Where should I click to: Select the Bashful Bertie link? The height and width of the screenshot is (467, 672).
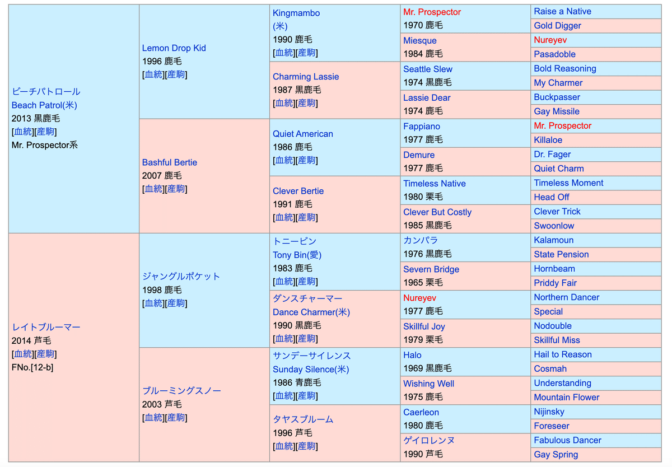pyautogui.click(x=169, y=162)
